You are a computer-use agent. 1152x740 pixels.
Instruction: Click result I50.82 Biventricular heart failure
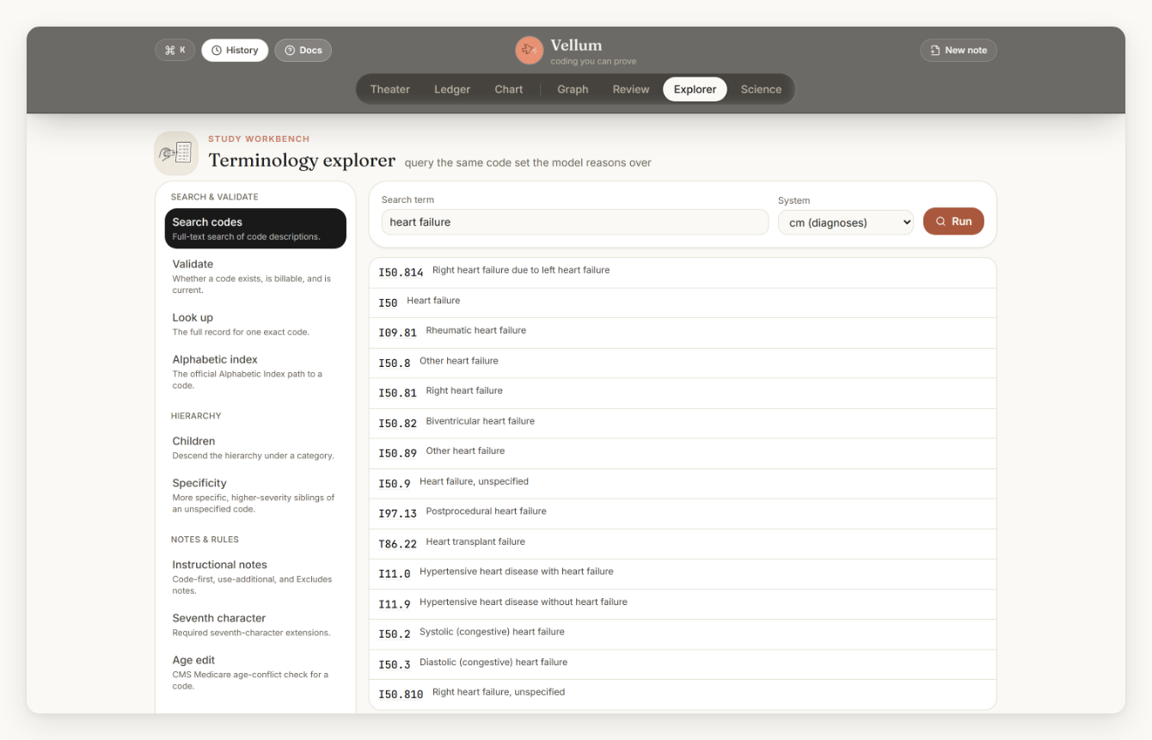683,423
